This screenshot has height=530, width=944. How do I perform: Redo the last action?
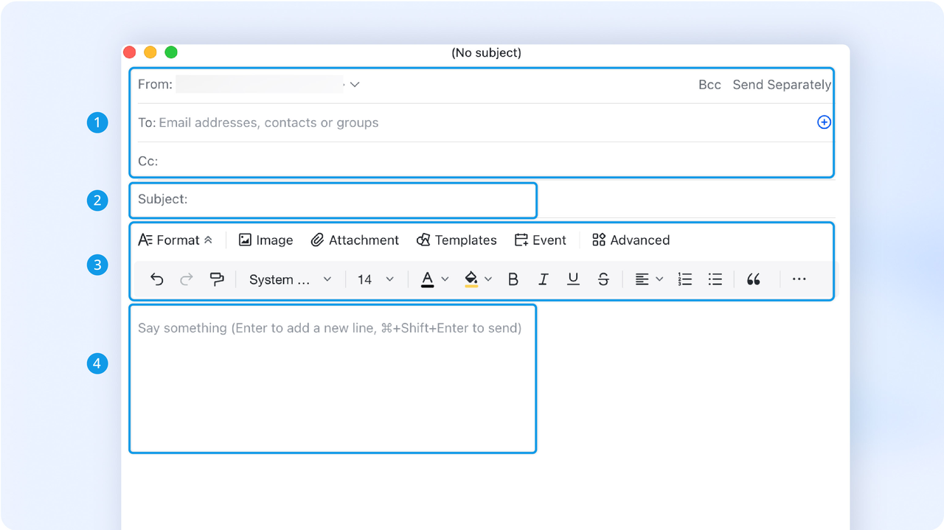coord(186,279)
